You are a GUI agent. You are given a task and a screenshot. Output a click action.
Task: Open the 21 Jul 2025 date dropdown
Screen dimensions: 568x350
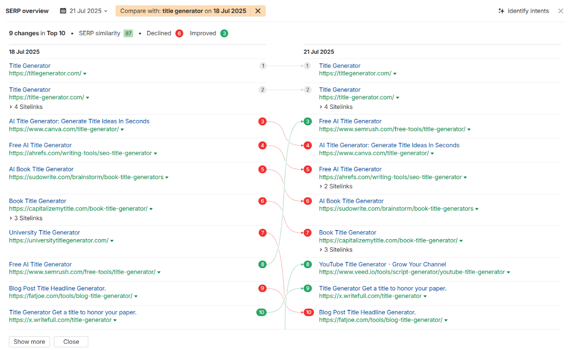tap(106, 11)
